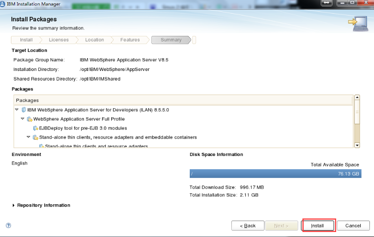374x237 pixels.
Task: Click the packages list scroll down arrow
Action: coord(357,145)
